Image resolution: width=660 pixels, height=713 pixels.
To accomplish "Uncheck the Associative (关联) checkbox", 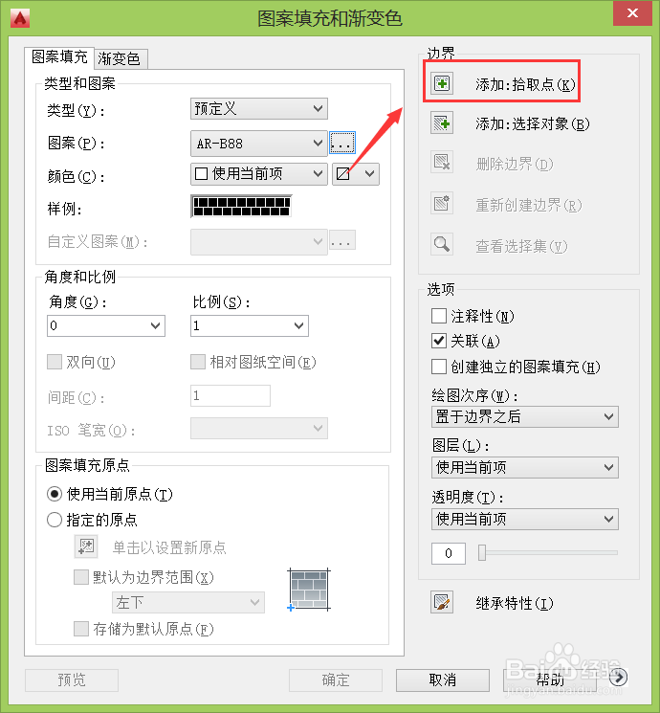I will point(439,341).
